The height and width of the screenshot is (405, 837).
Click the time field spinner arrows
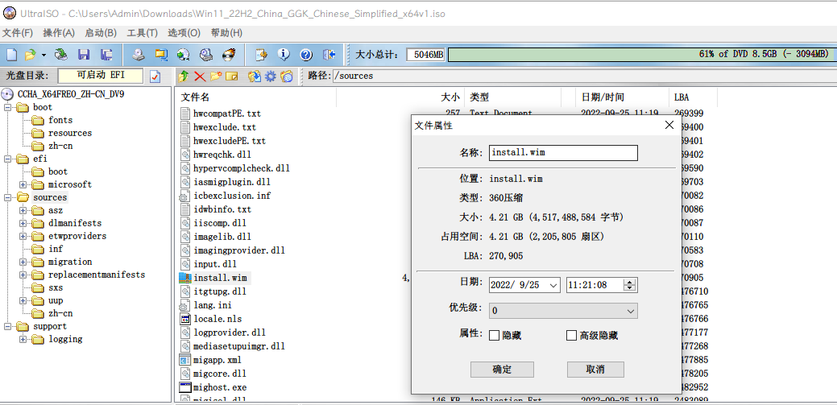pos(630,285)
